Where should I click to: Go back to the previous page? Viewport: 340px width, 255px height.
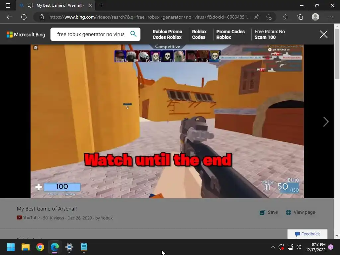[9, 17]
